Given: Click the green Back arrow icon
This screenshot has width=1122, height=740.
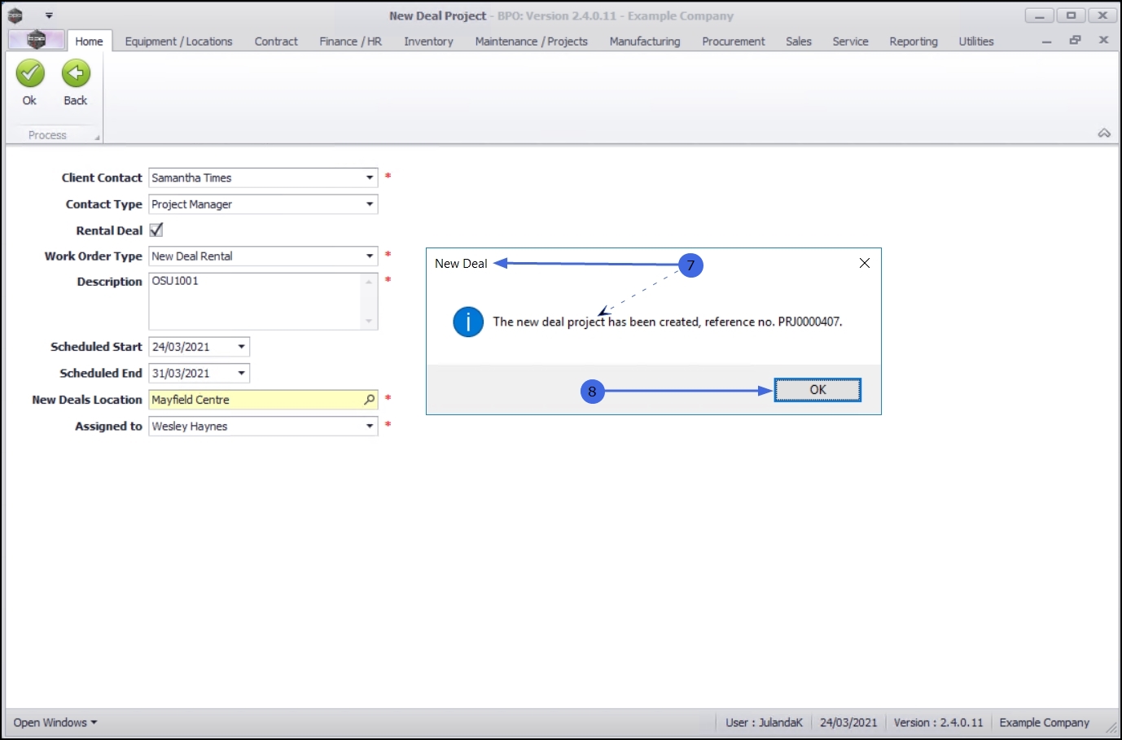Looking at the screenshot, I should (x=76, y=74).
